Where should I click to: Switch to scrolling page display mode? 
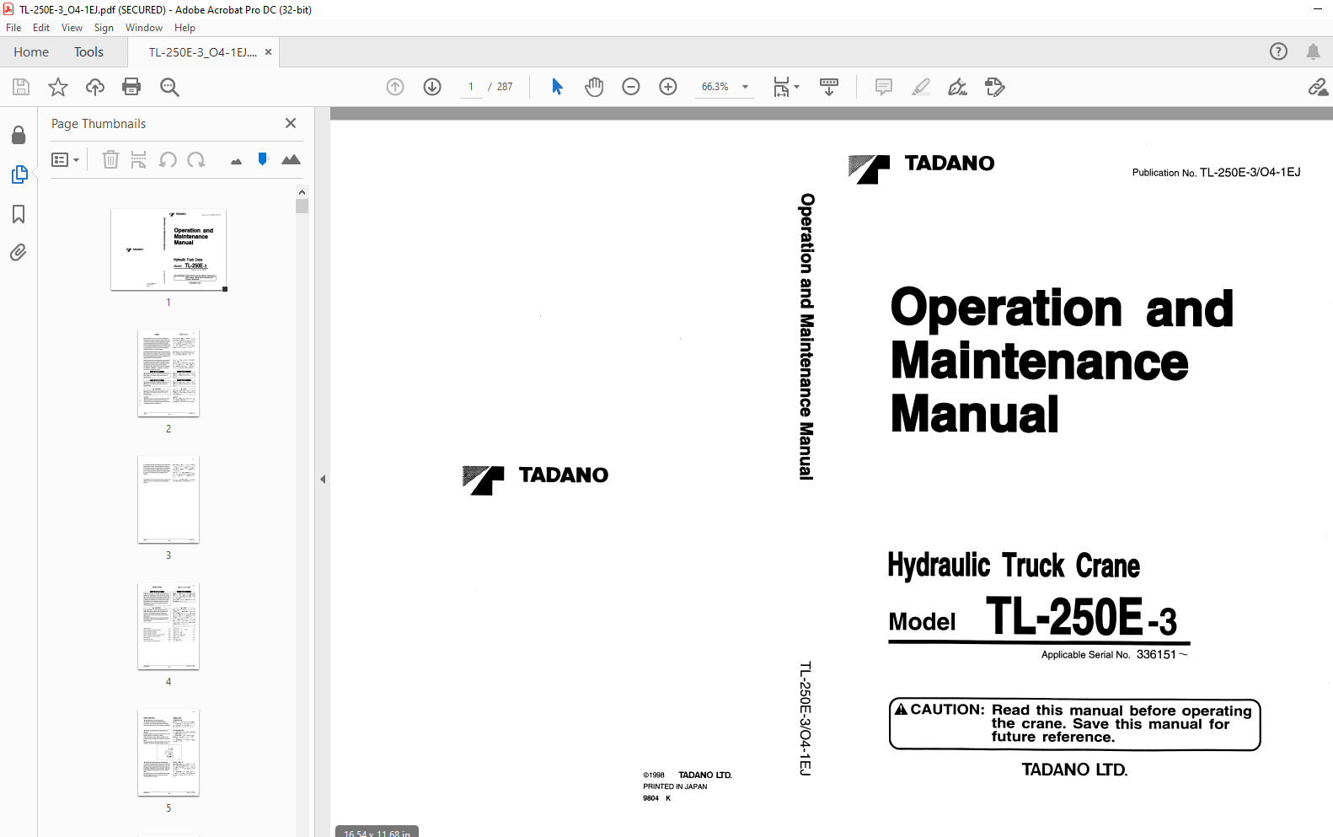(829, 87)
